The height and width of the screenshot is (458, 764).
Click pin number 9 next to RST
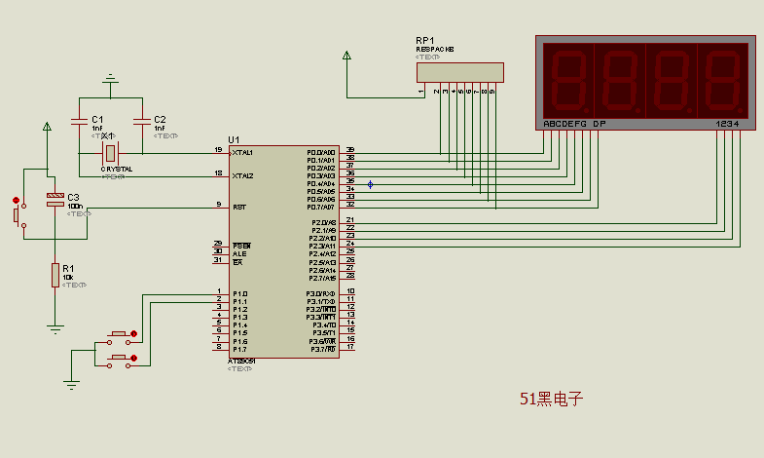(x=219, y=205)
